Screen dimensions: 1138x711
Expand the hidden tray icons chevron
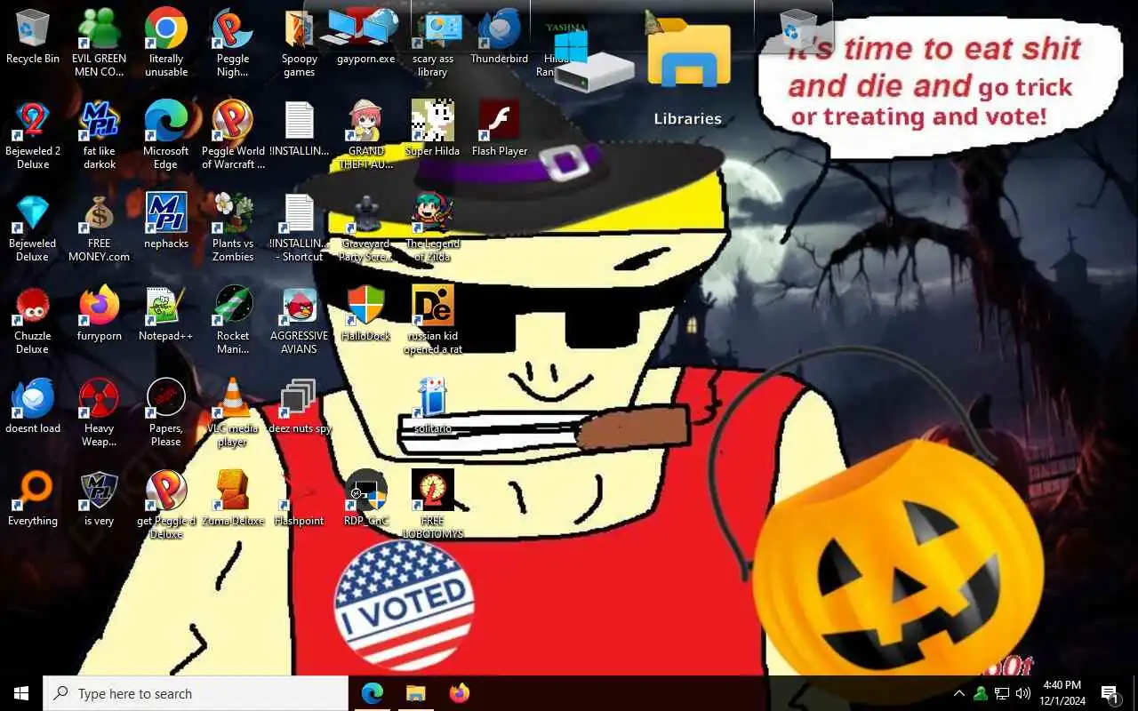click(959, 693)
